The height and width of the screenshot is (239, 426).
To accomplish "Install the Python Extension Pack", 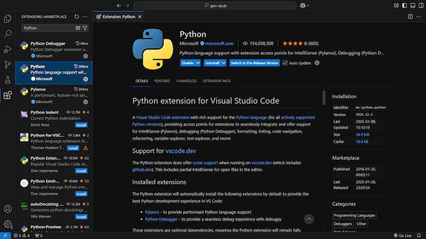I will pos(81,171).
